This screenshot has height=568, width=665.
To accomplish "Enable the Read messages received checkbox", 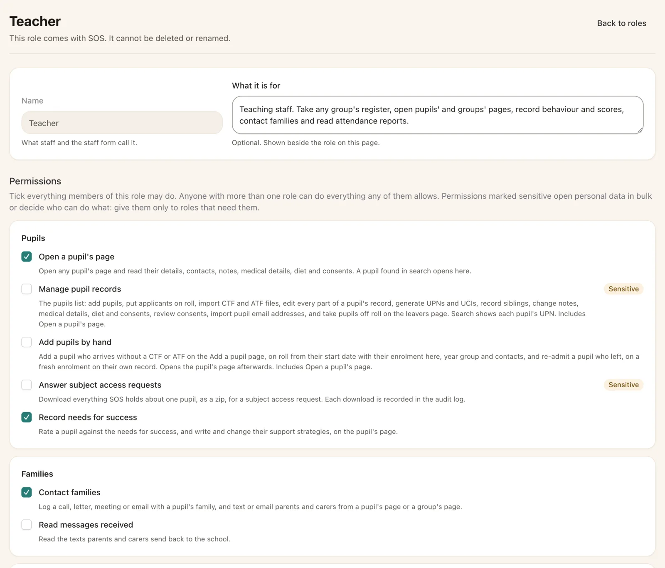I will [x=27, y=525].
